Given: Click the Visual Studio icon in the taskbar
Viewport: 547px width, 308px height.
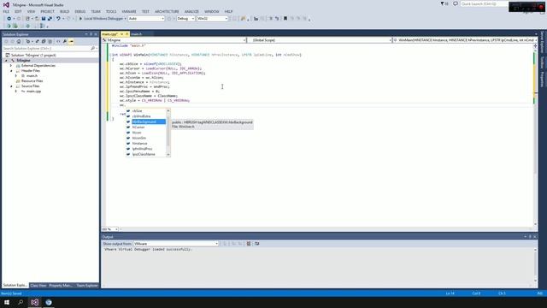Looking at the screenshot, I should tap(34, 302).
